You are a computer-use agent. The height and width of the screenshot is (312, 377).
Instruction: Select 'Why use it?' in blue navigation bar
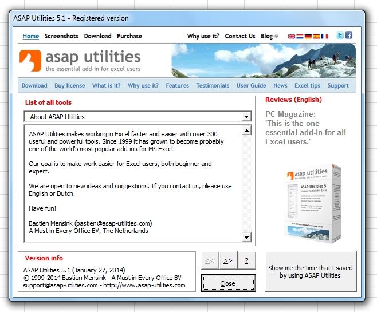(x=143, y=85)
